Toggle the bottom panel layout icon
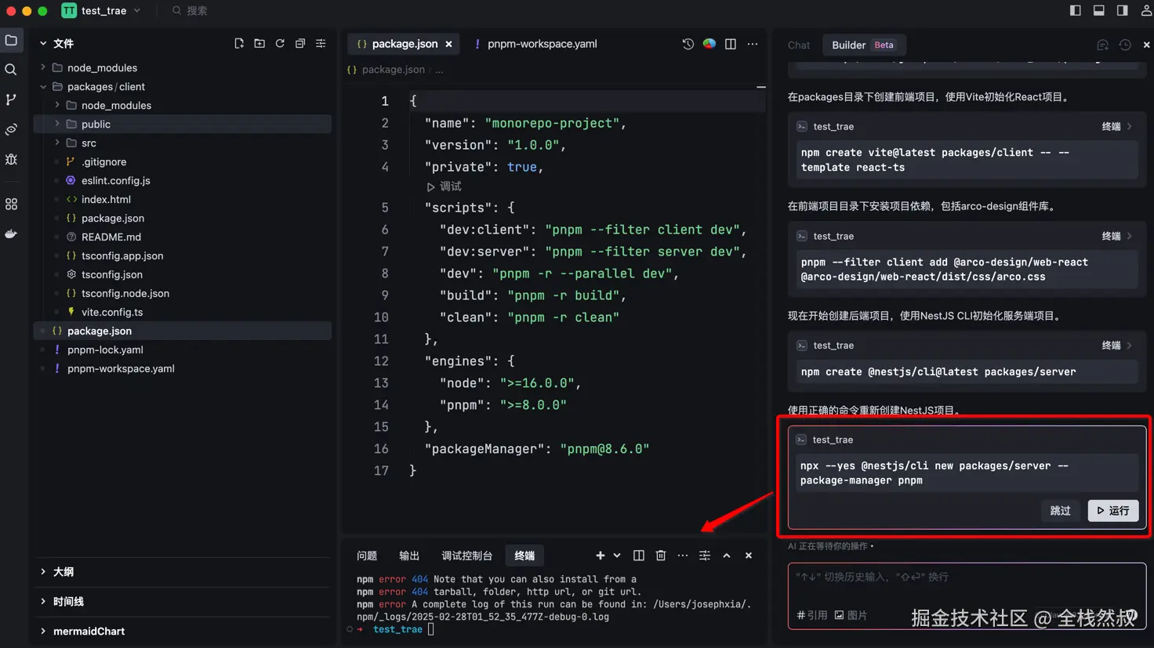 pos(1099,10)
